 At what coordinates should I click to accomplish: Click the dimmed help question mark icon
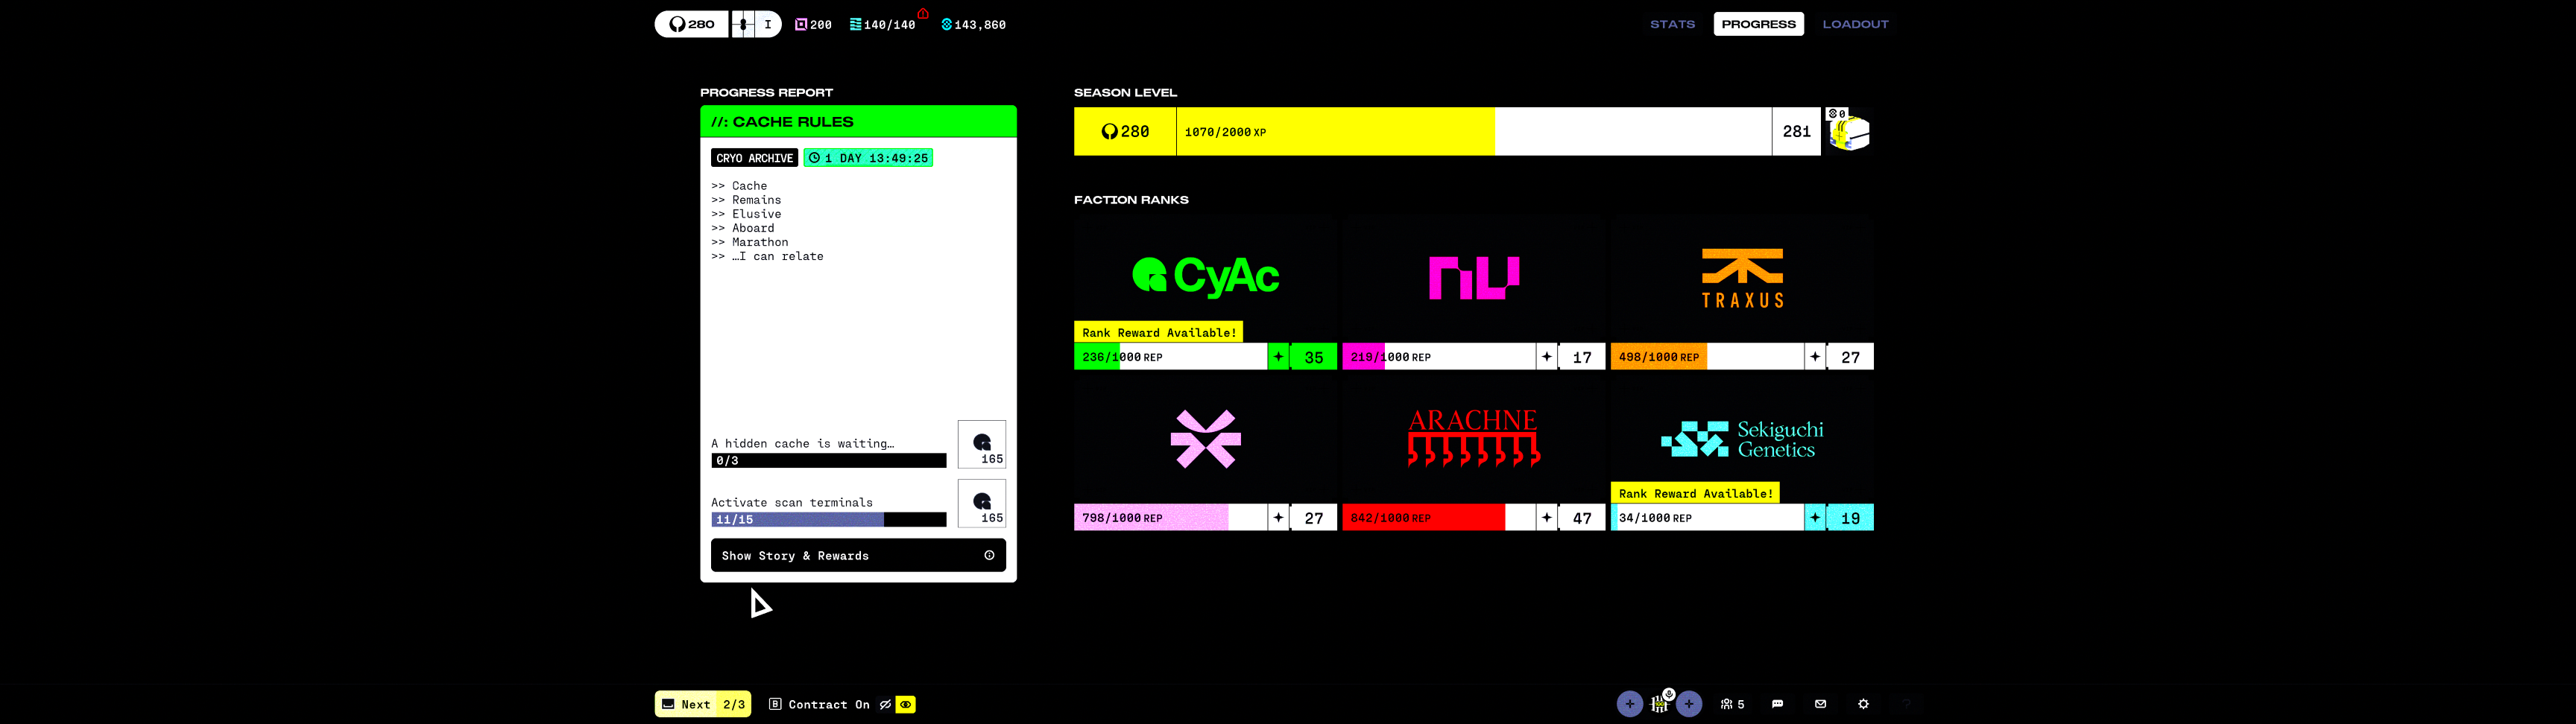1906,704
